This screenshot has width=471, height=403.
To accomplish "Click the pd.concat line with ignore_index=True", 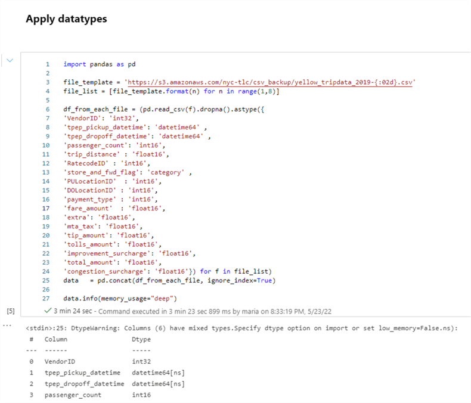I will point(169,280).
